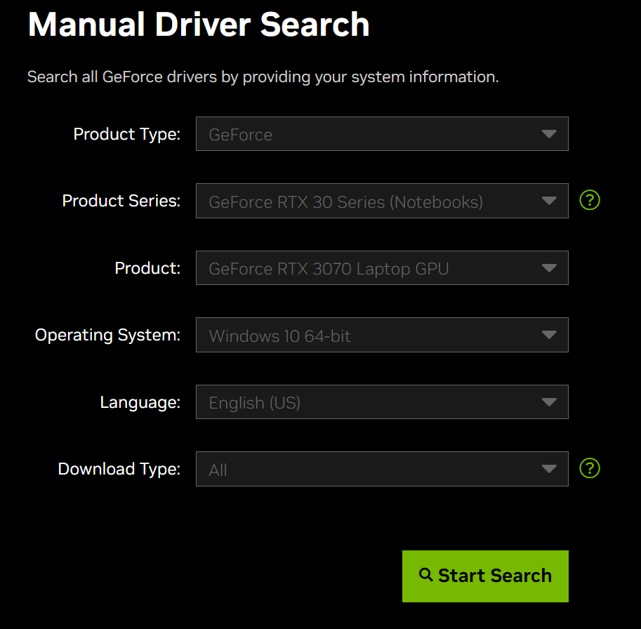641x629 pixels.
Task: Click the "Product:" label
Action: pos(147,268)
